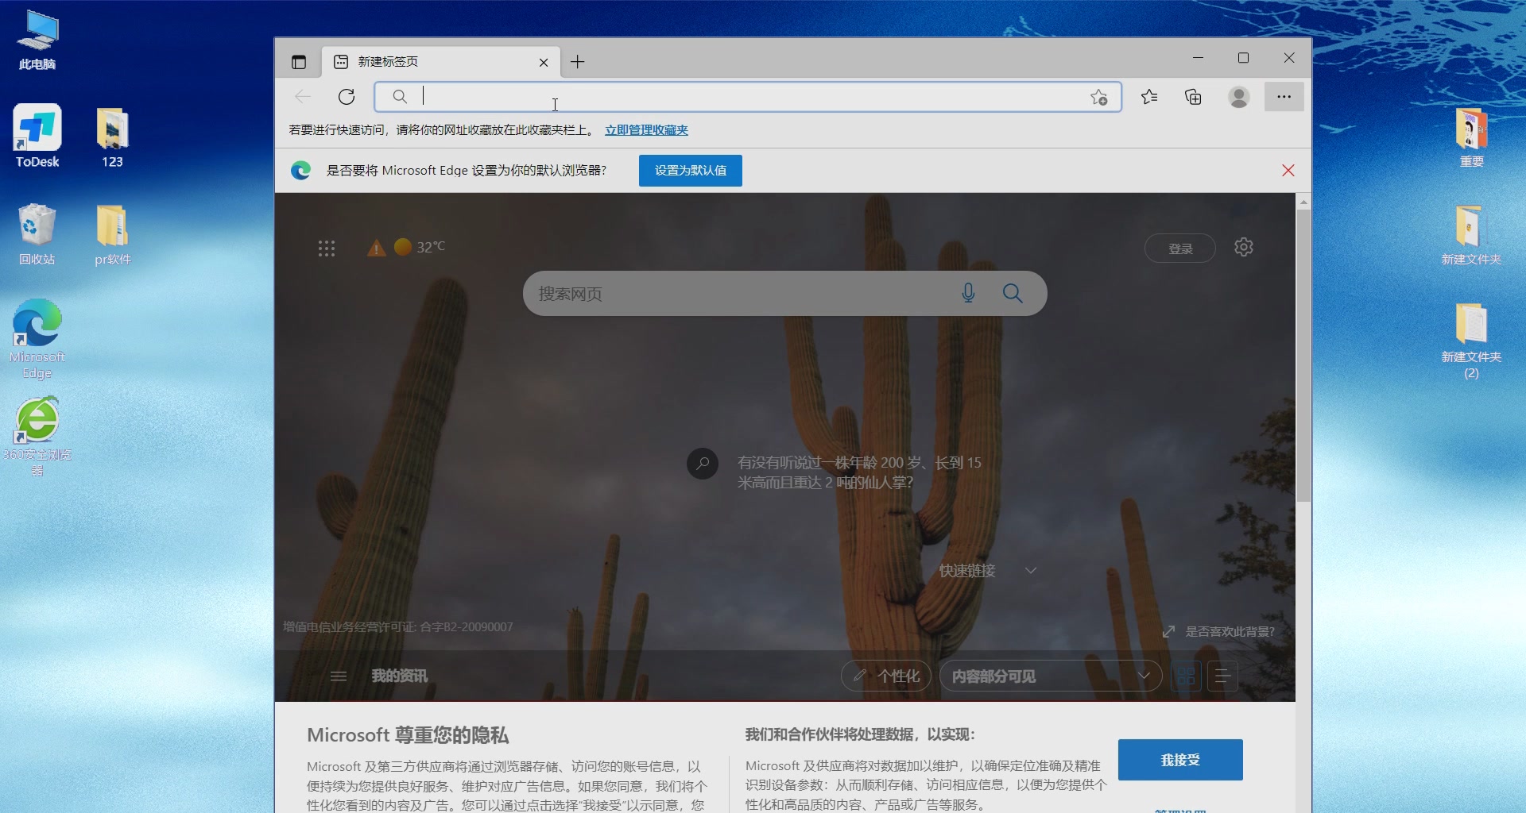
Task: Select the 新建标签页 tab
Action: (x=441, y=62)
